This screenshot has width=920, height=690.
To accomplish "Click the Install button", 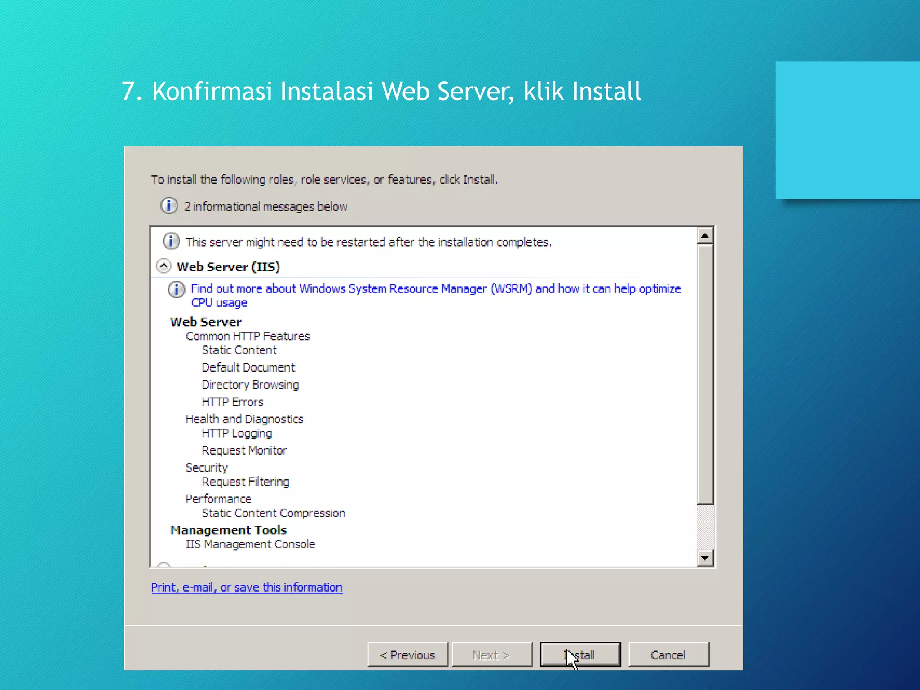I will [x=580, y=655].
